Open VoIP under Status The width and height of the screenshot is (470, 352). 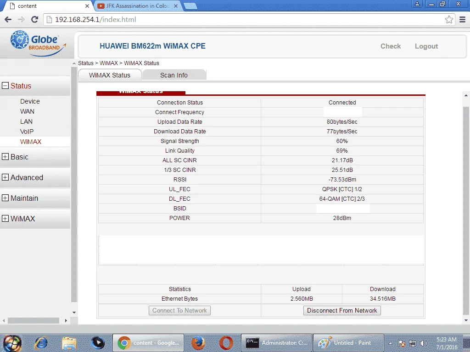coord(27,132)
